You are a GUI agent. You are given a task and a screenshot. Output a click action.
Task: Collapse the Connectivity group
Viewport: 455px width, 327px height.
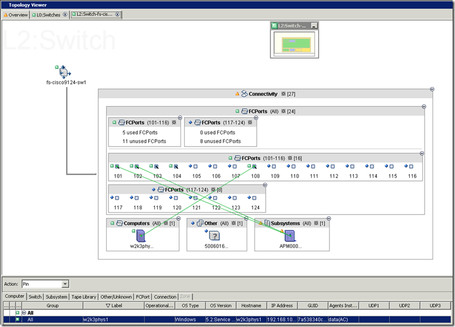click(432, 89)
